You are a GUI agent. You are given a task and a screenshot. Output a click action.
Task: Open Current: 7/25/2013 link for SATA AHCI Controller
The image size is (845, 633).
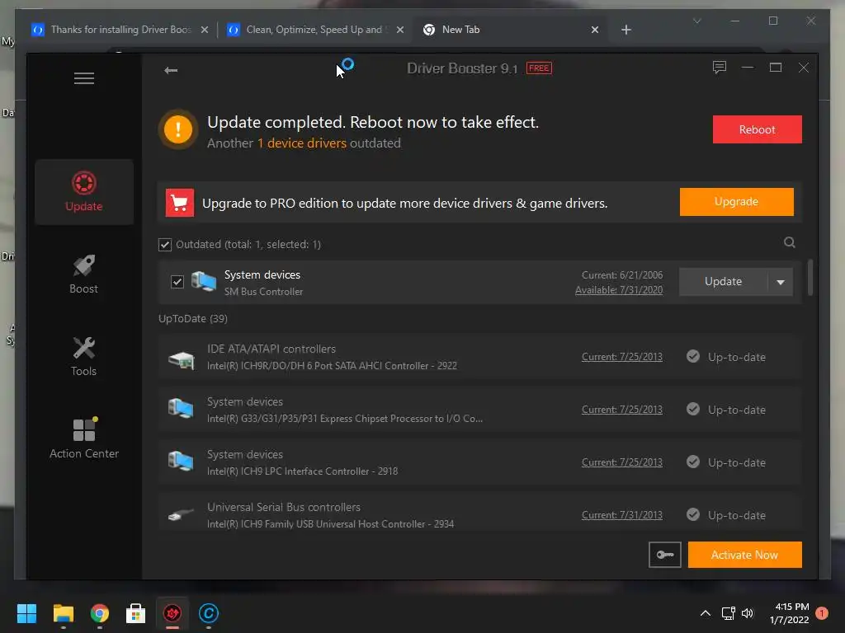click(x=622, y=357)
